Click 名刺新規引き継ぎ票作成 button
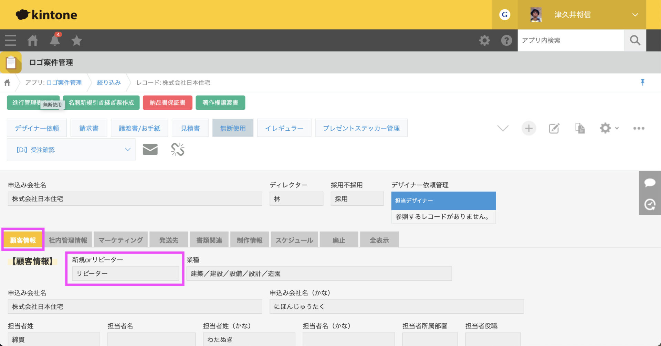This screenshot has height=346, width=661. [101, 103]
